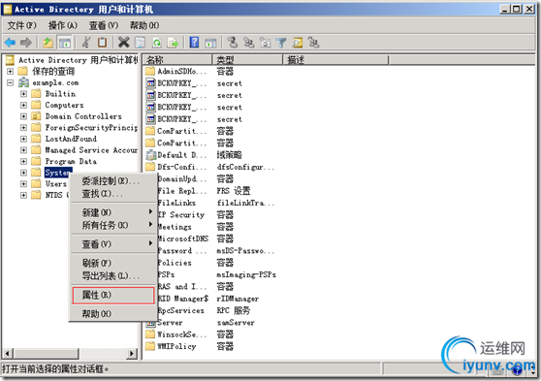The height and width of the screenshot is (381, 541).
Task: Click the Export list toolbar icon
Action: 173,43
